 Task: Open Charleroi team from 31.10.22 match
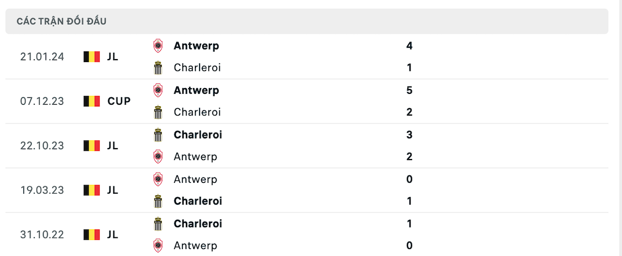[x=198, y=224]
